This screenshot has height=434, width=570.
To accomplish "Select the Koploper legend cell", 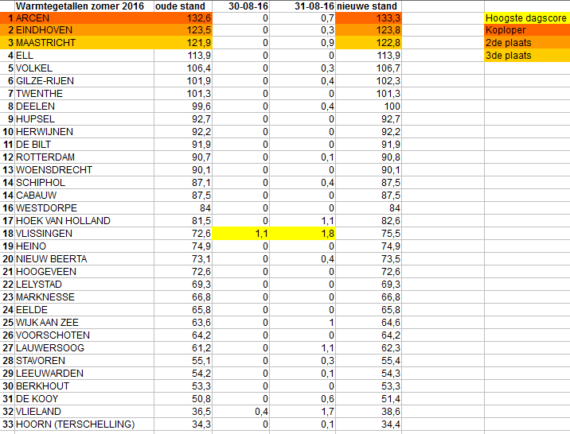I will 526,30.
